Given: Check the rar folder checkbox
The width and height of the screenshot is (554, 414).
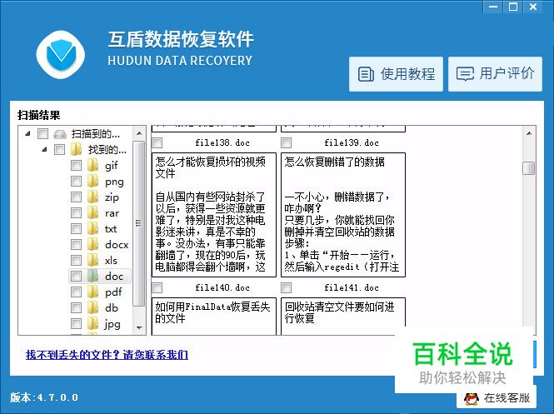Looking at the screenshot, I should click(76, 212).
